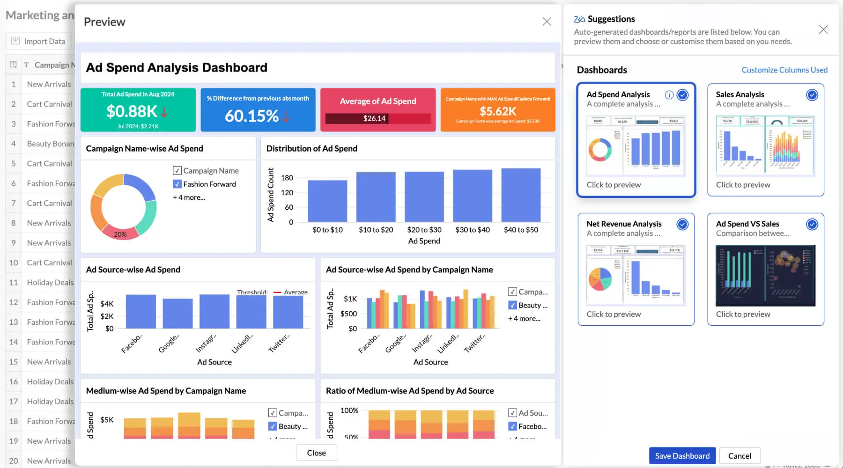
Task: Click the text type icon beside Campaign column
Action: (26, 65)
